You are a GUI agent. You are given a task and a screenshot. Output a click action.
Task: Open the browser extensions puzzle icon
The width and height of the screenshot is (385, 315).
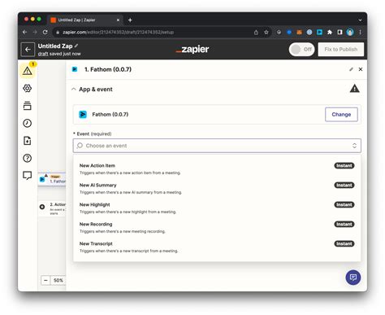(x=330, y=33)
